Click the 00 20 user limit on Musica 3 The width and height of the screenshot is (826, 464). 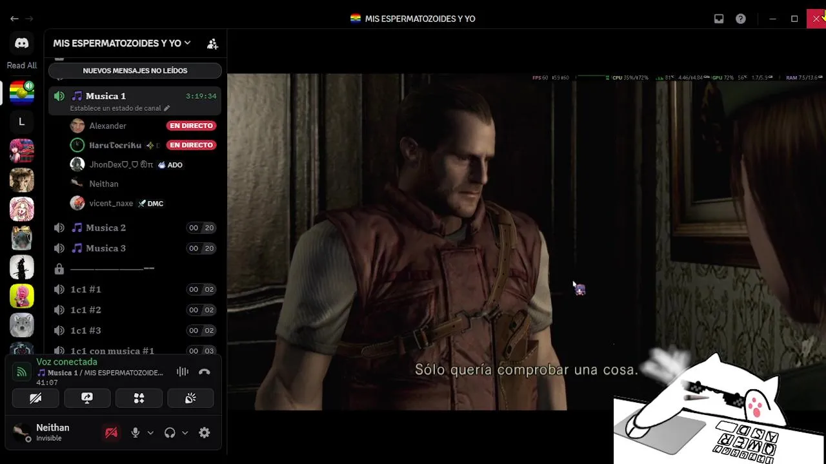(201, 248)
